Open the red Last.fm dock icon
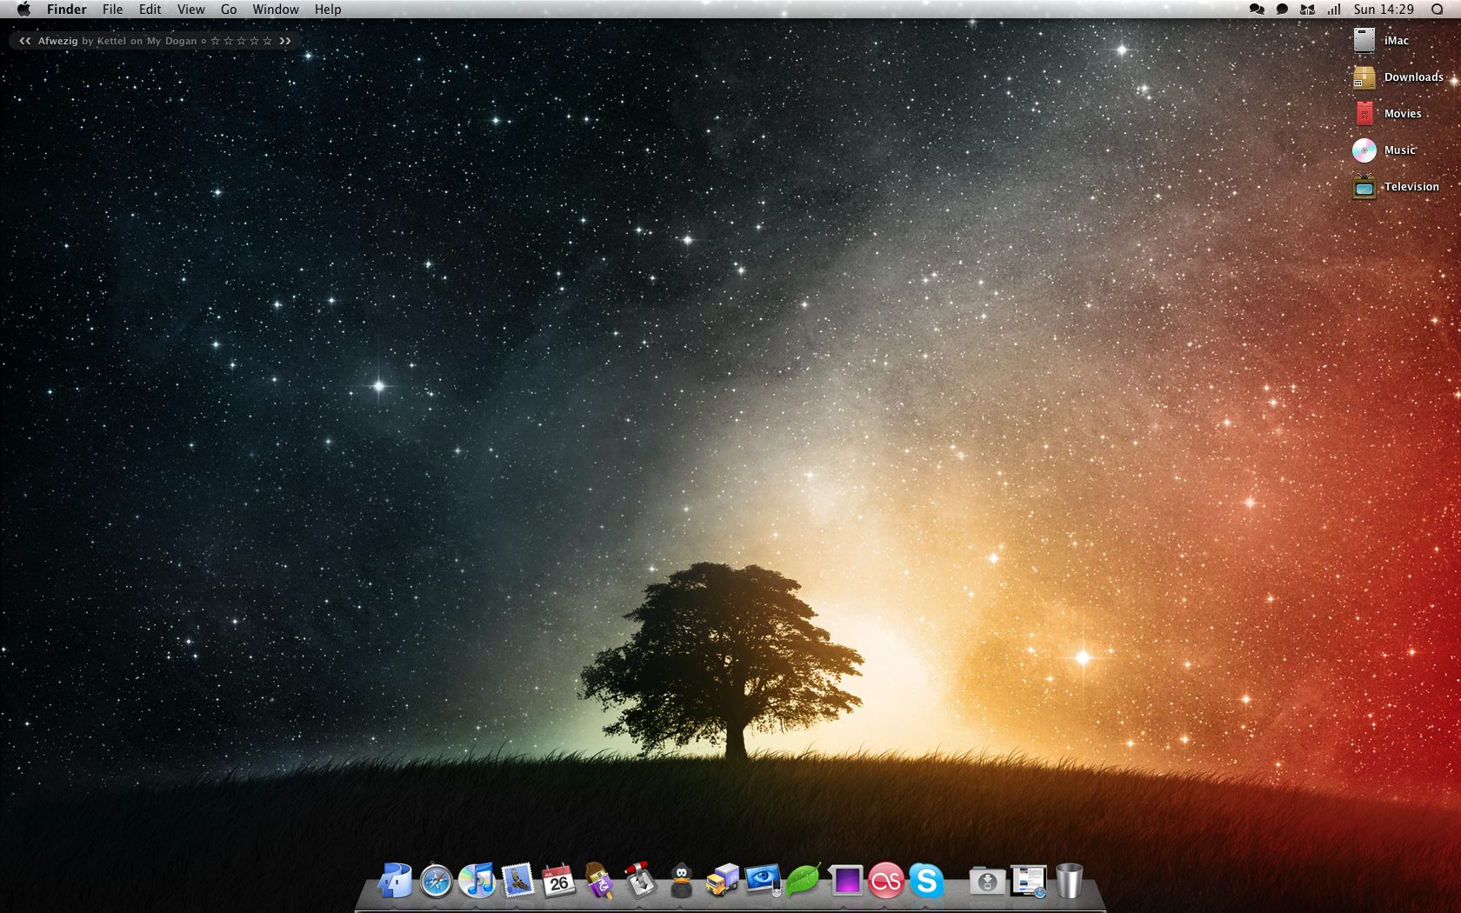 886,882
